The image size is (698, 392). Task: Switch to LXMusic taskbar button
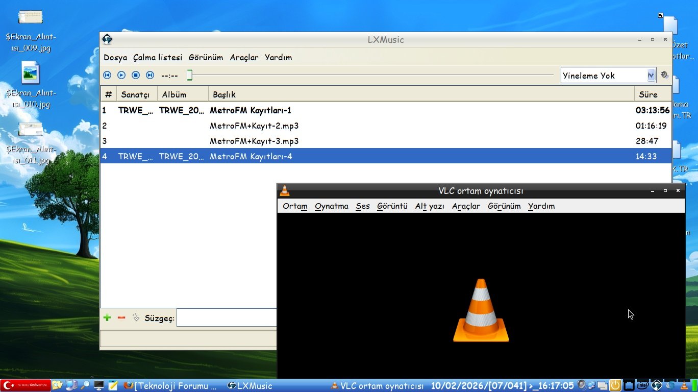250,386
